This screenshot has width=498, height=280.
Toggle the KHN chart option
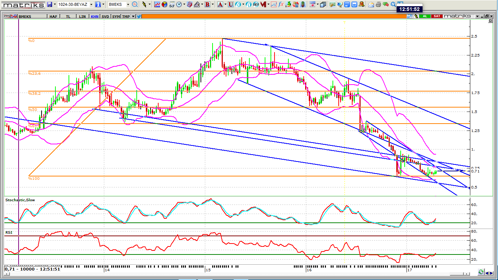(x=94, y=16)
